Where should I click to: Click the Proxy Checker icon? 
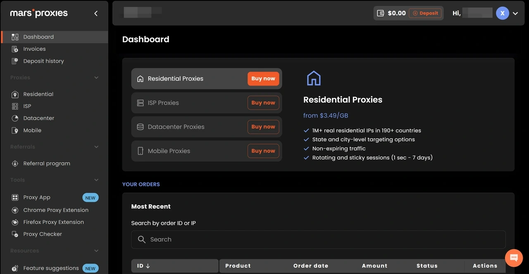tap(15, 234)
